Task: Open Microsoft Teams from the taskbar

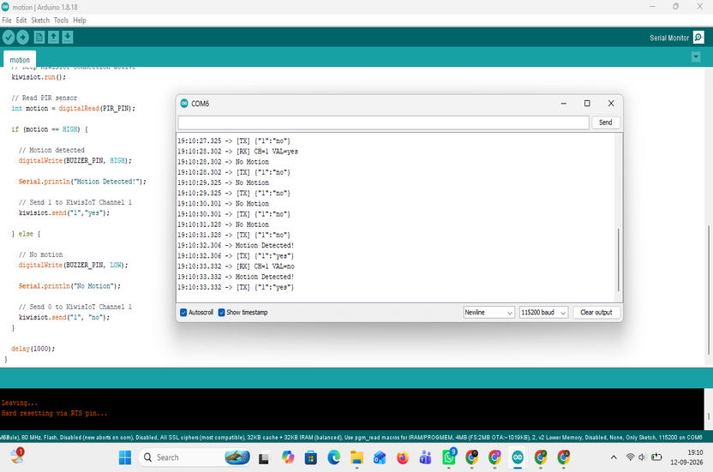Action: click(426, 457)
